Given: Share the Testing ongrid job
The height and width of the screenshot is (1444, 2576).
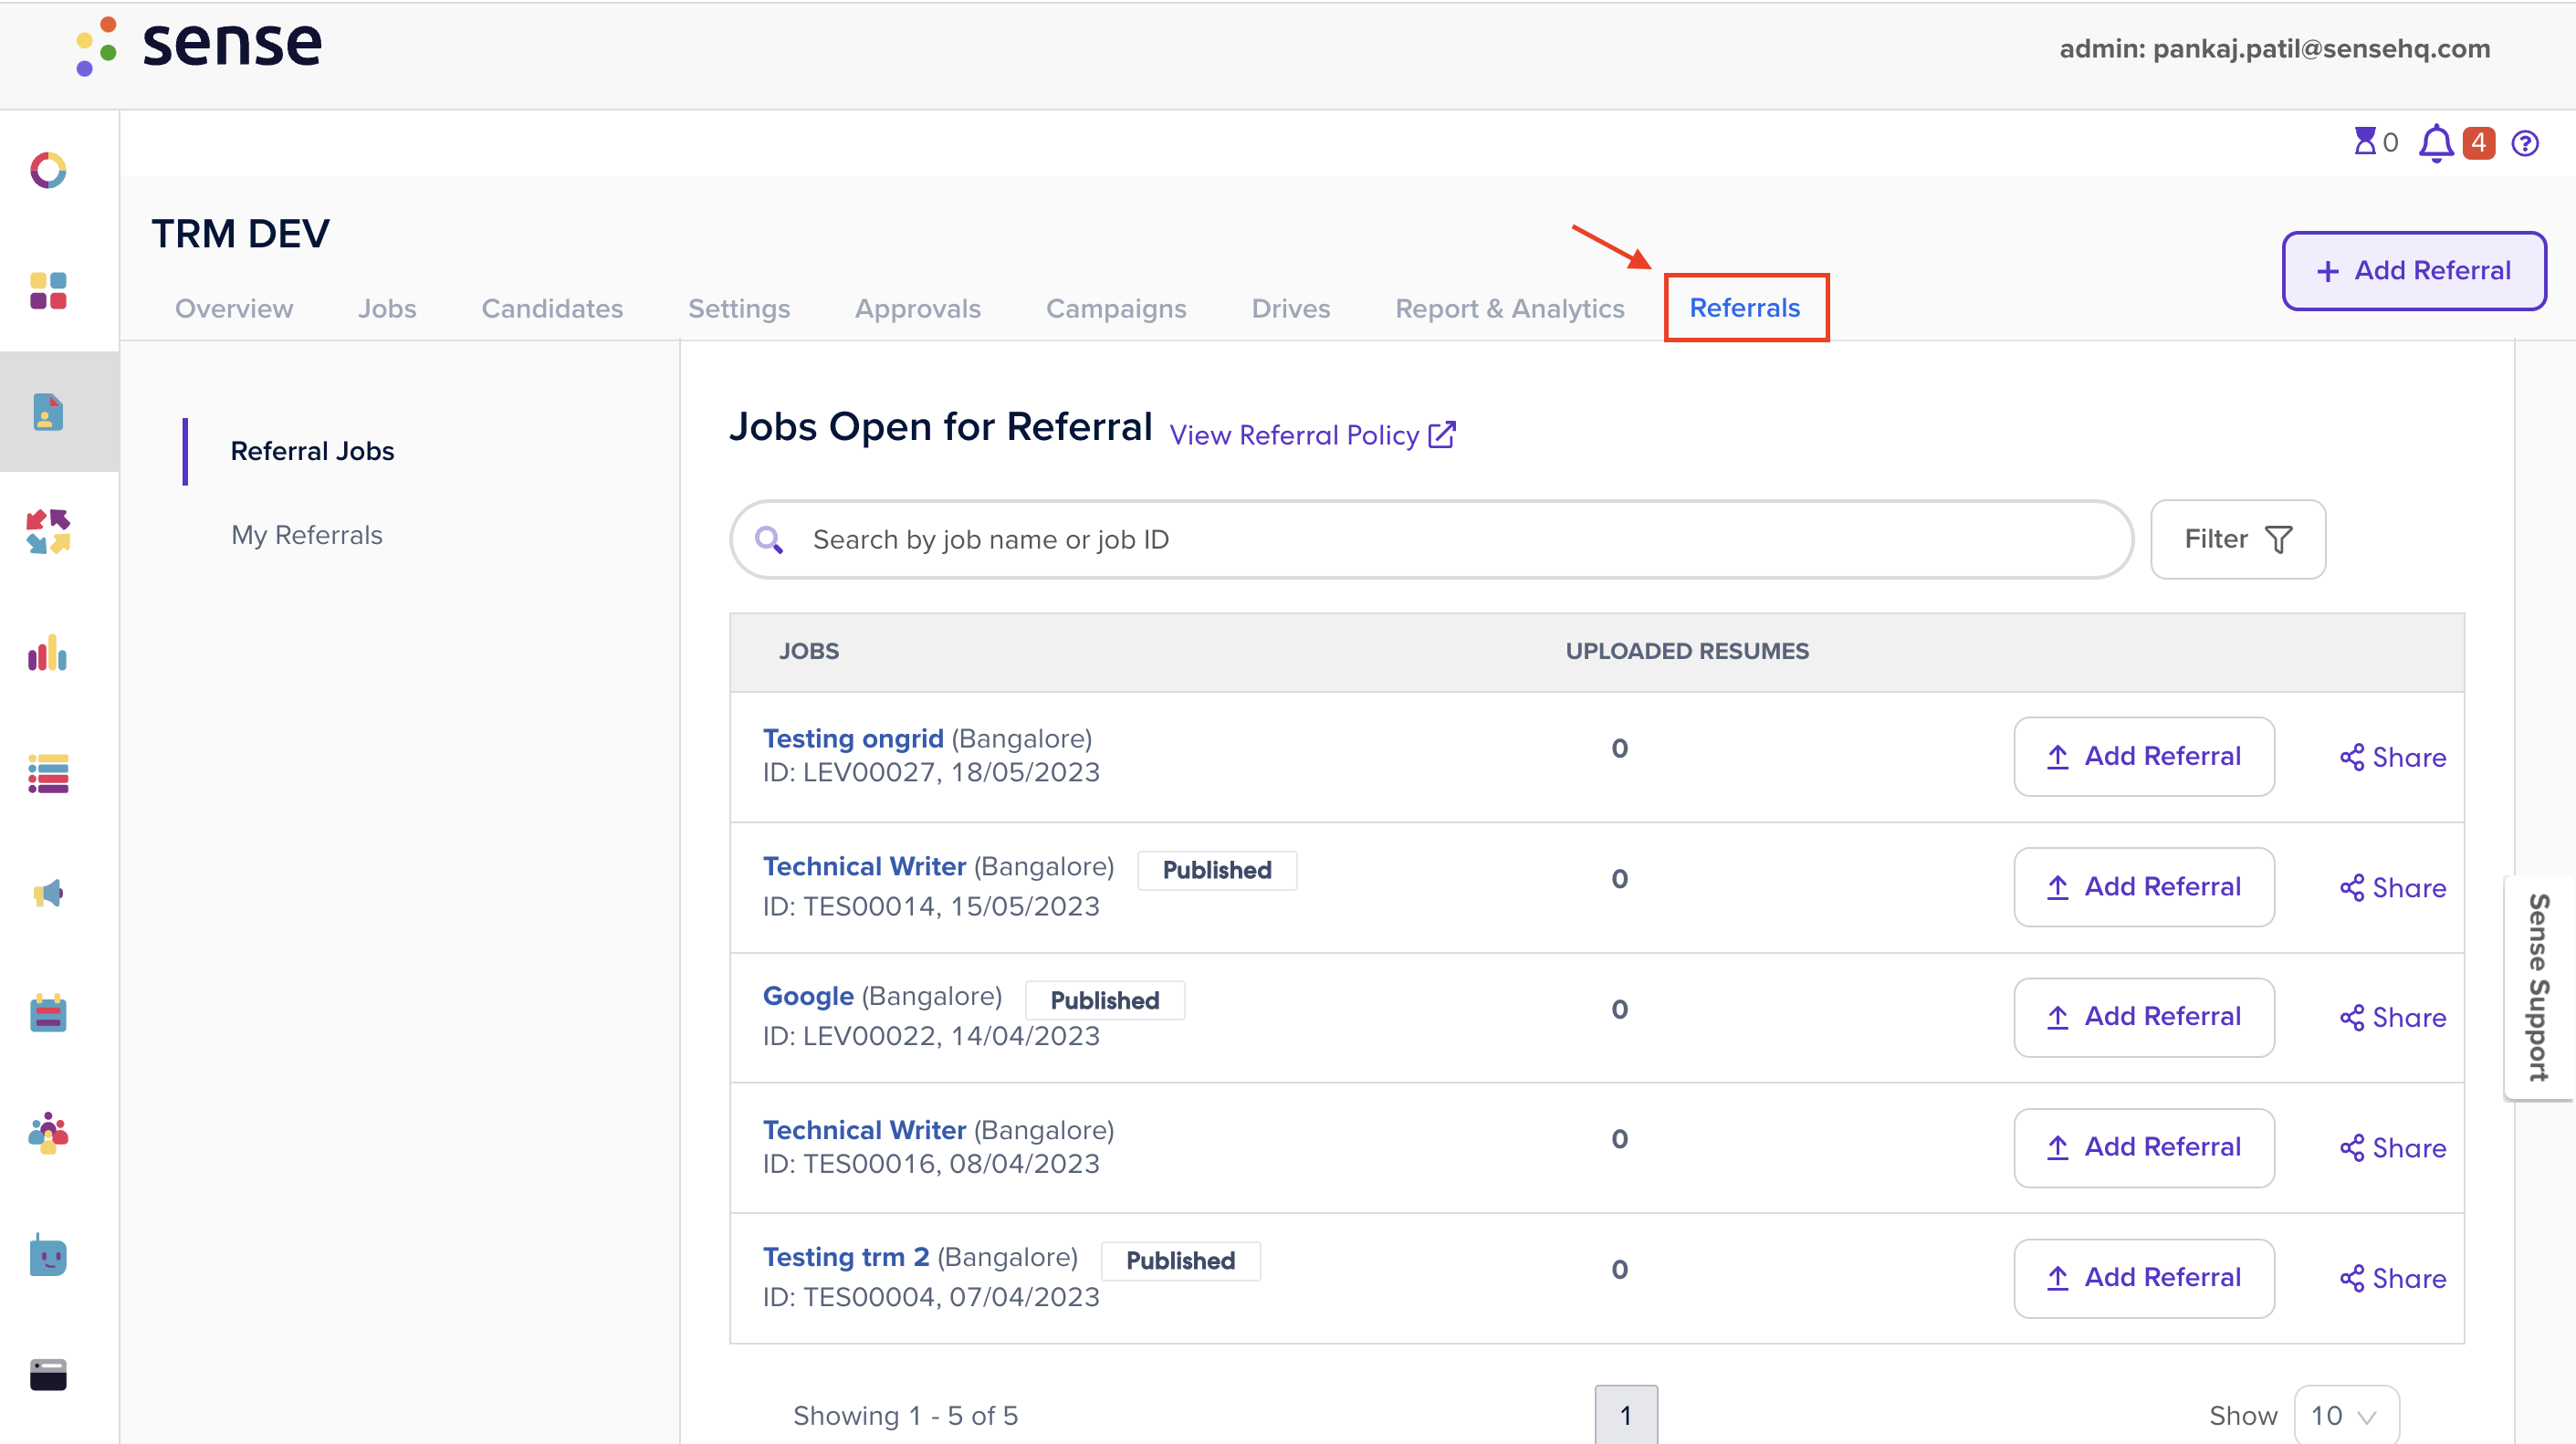Looking at the screenshot, I should (2393, 757).
